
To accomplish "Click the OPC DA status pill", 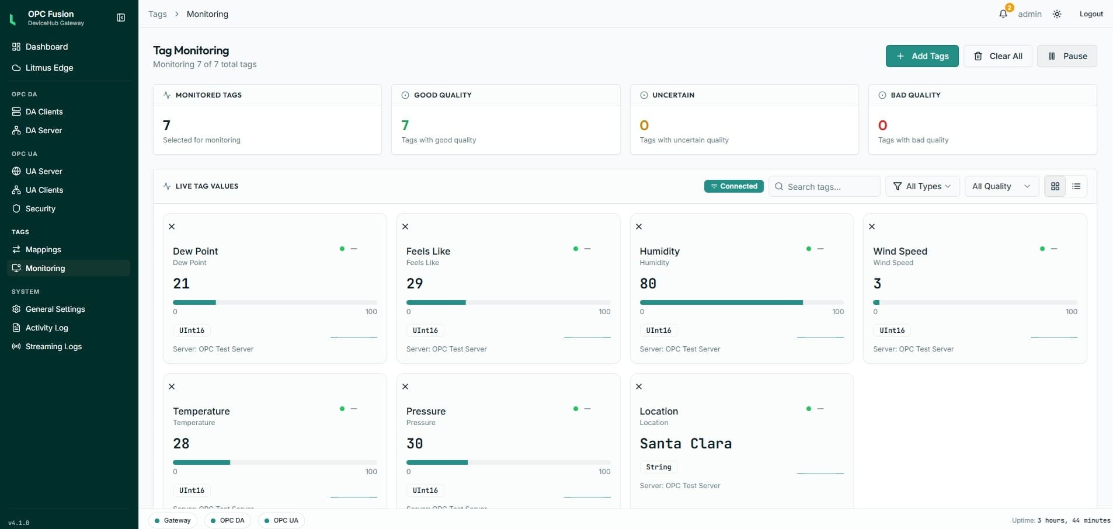I will 228,520.
